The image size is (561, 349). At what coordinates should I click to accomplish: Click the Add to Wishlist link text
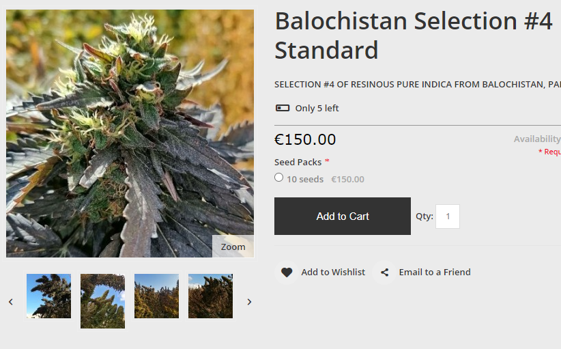(333, 273)
